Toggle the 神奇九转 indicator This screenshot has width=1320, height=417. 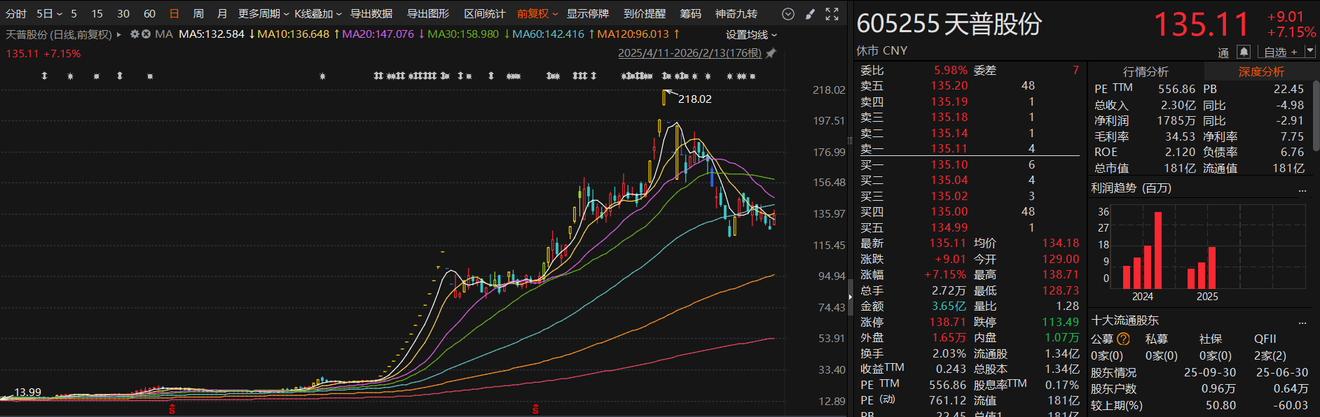(736, 14)
